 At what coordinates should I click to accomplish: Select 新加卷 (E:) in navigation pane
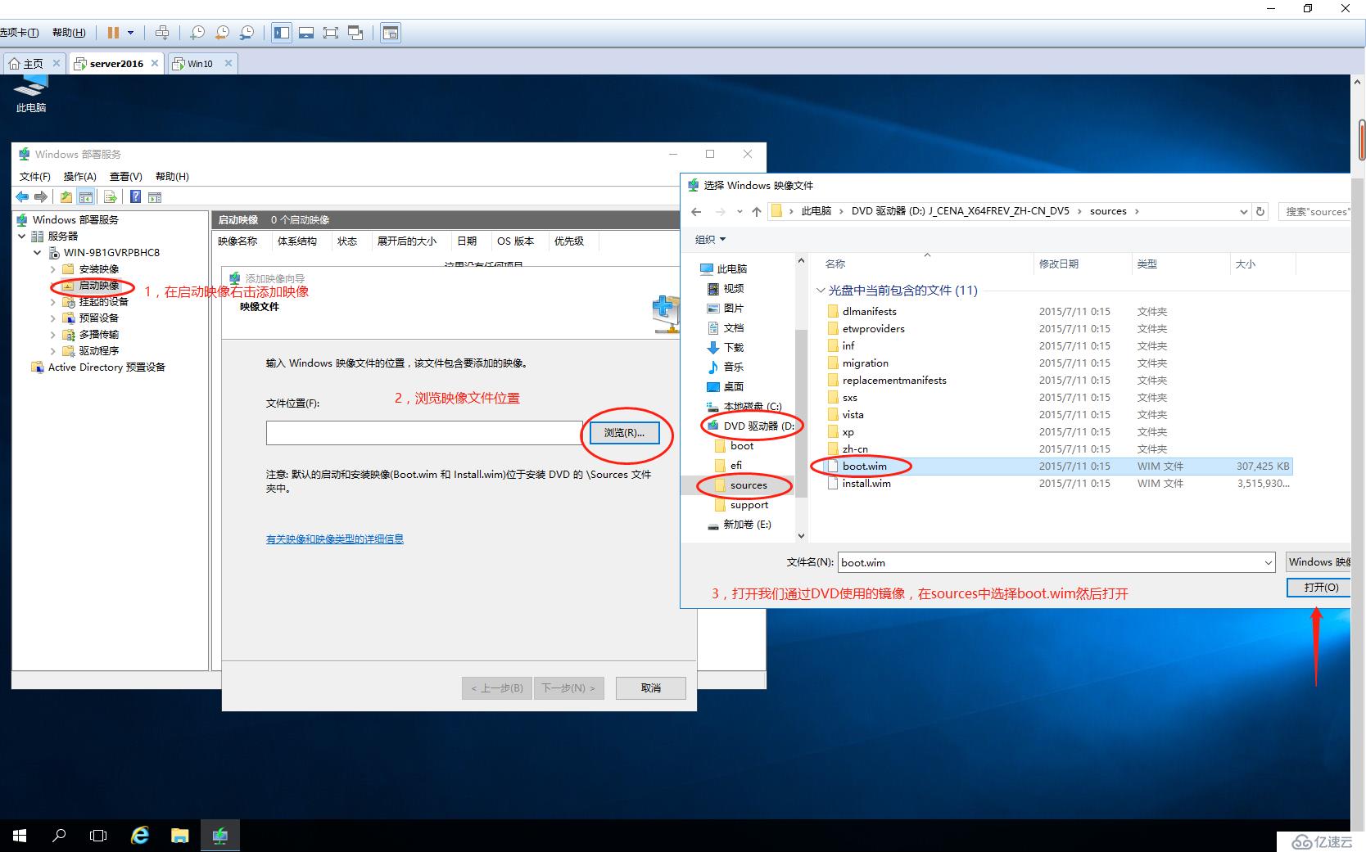(739, 524)
